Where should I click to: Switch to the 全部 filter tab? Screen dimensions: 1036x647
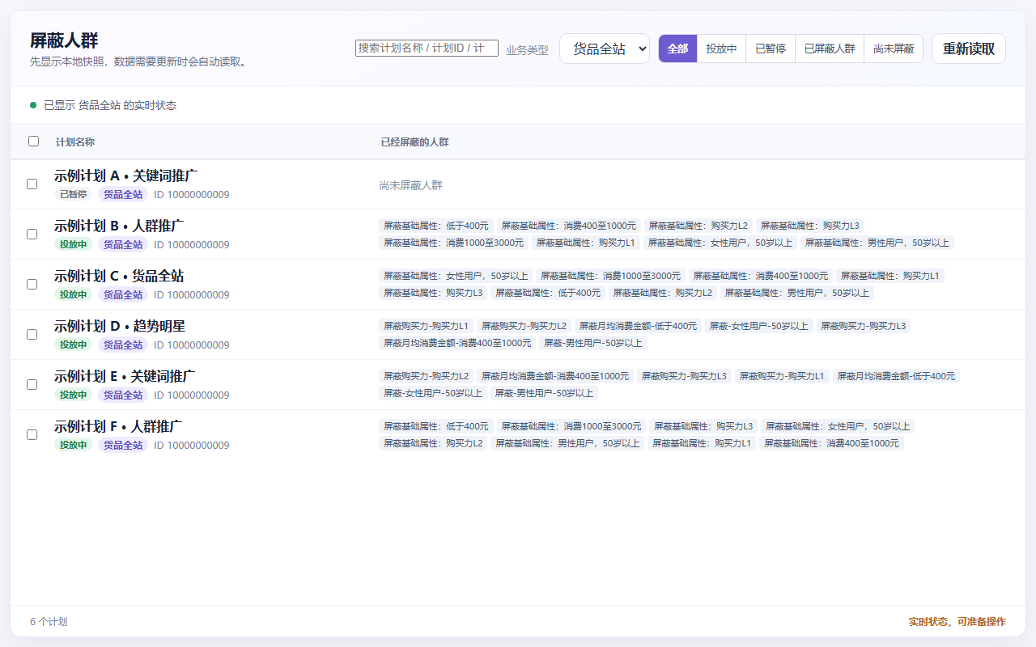tap(677, 49)
